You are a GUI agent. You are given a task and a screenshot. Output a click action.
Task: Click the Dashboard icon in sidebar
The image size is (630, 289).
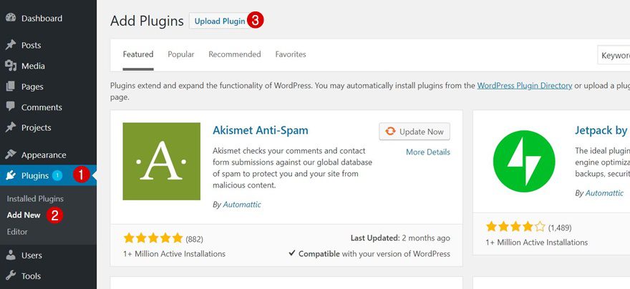(11, 19)
